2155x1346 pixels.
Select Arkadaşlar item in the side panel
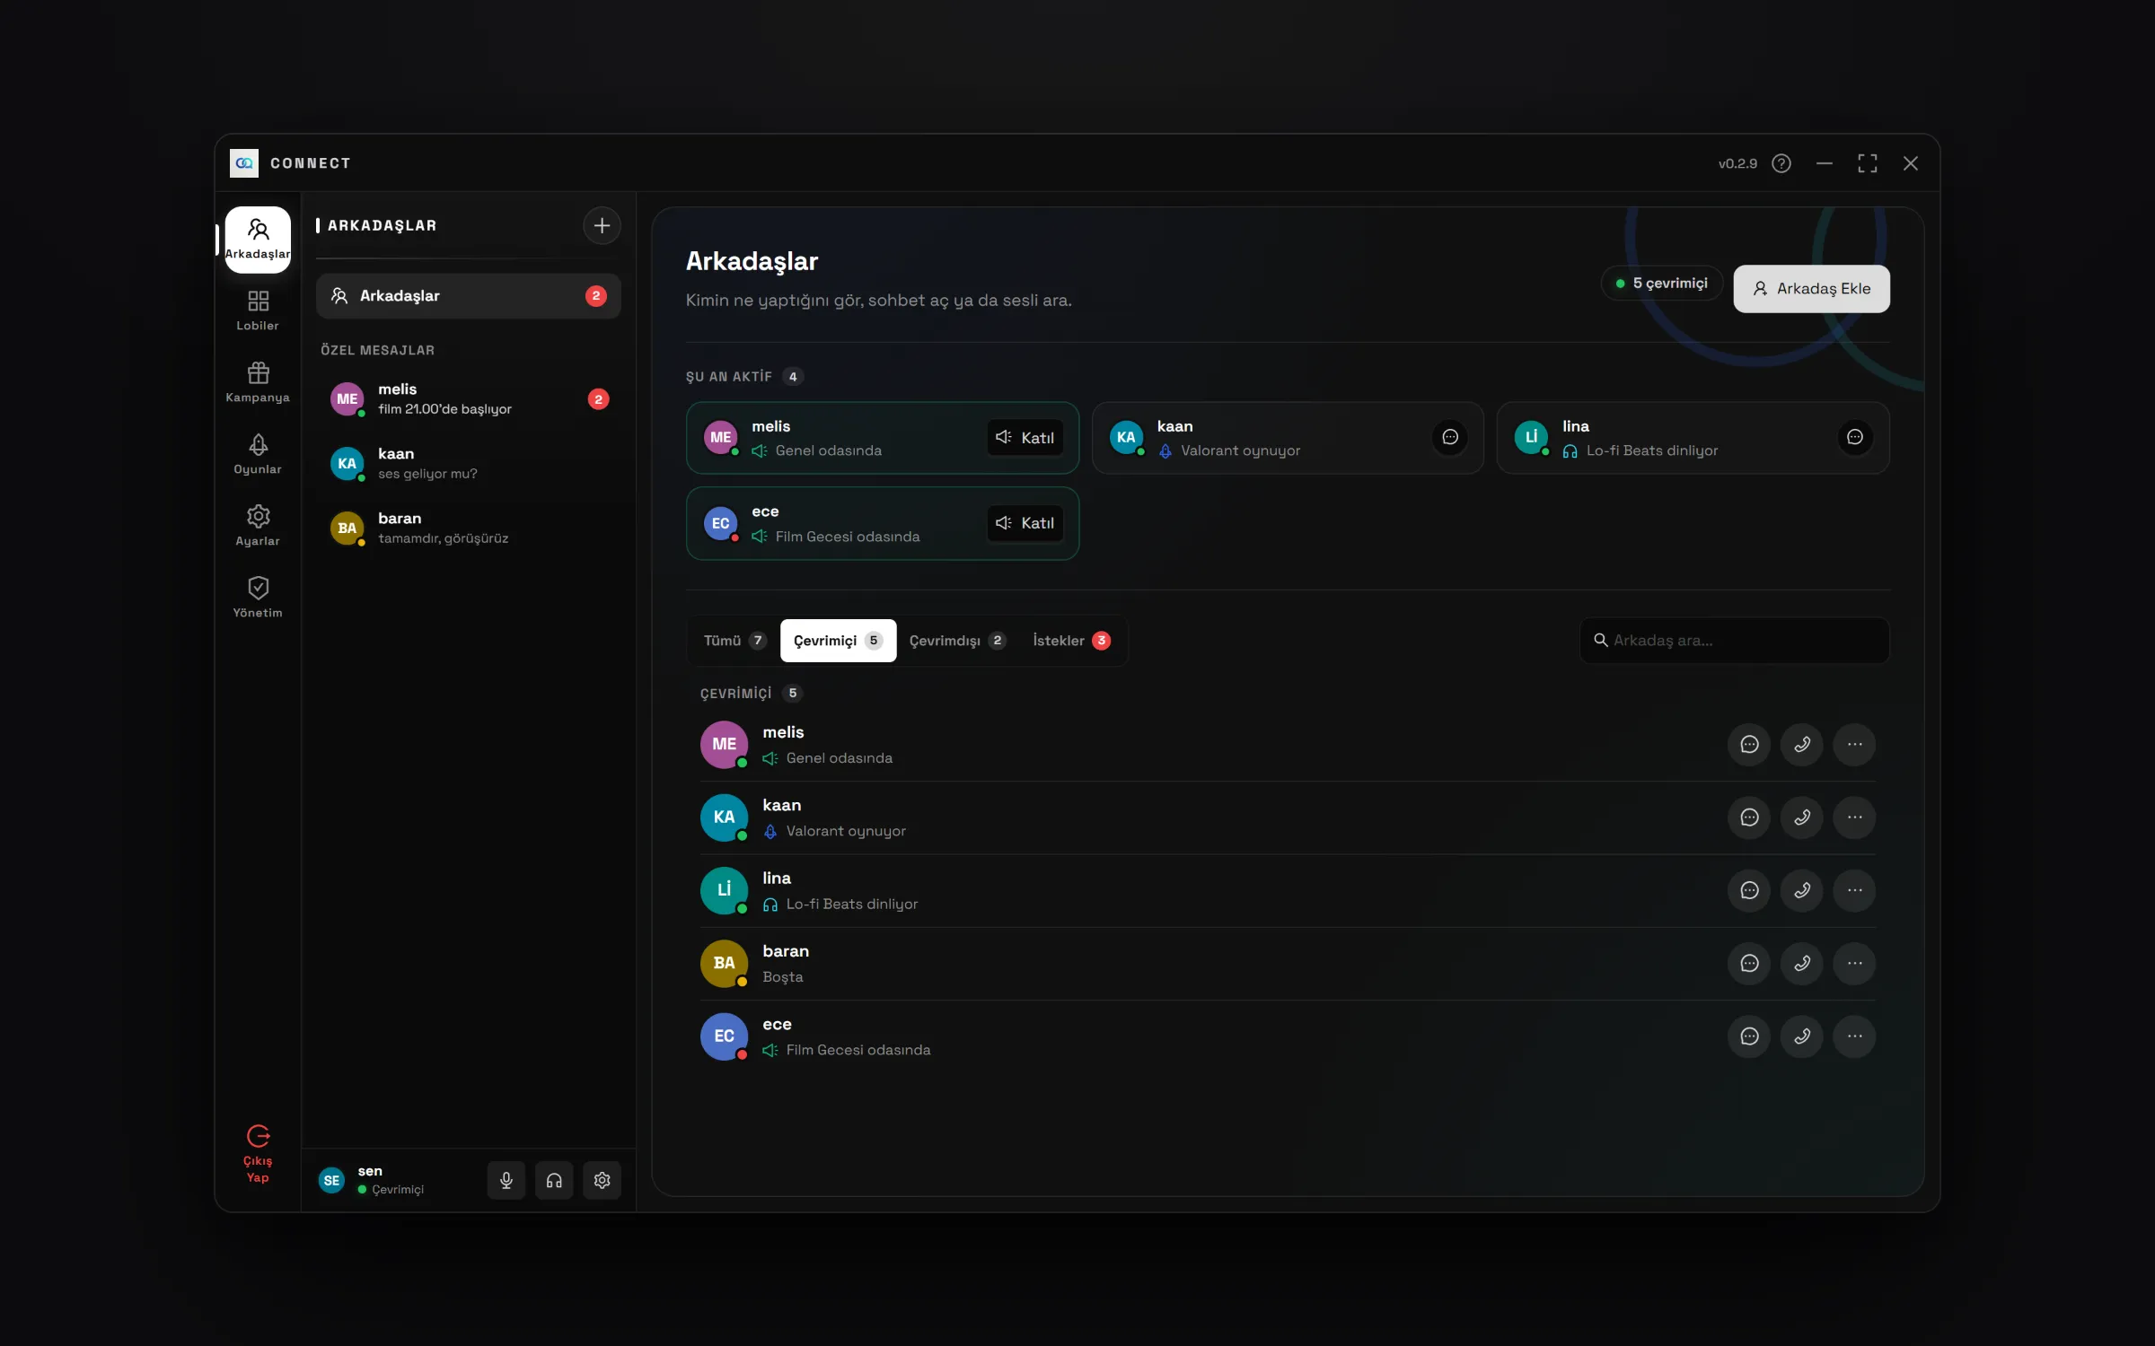[x=468, y=295]
